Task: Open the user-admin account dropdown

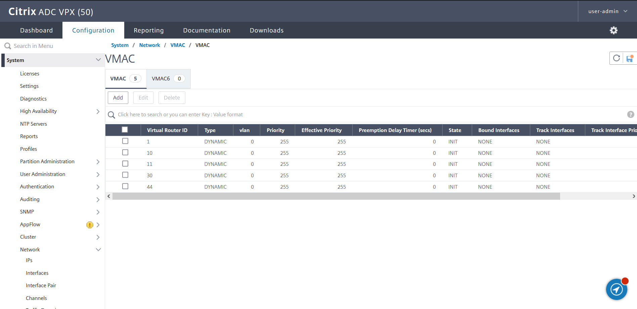Action: pyautogui.click(x=606, y=11)
